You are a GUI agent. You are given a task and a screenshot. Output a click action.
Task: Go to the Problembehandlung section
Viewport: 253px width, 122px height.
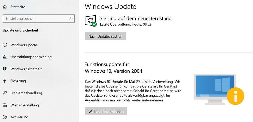pos(26,93)
